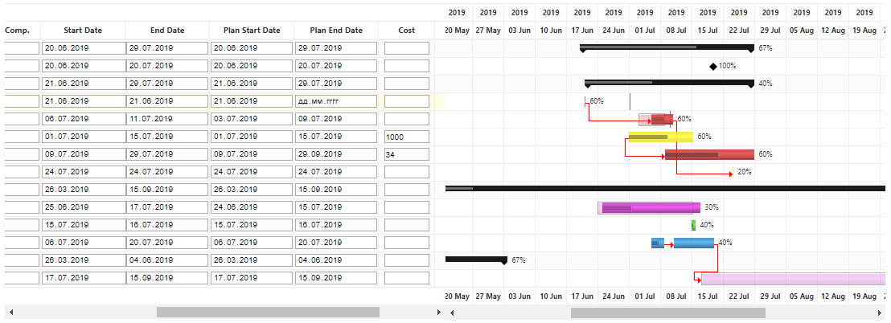891x323 pixels.
Task: Edit the Start Date field showing 17.07.2019
Action: 83,278
